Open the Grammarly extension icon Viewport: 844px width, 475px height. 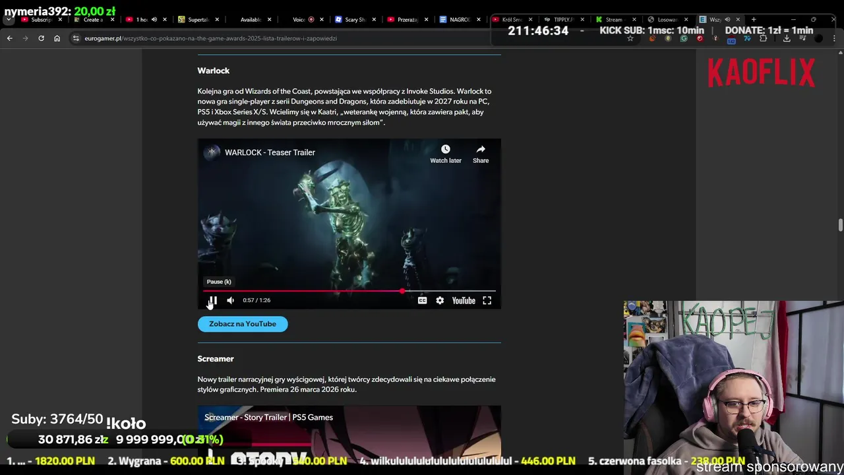click(x=684, y=38)
